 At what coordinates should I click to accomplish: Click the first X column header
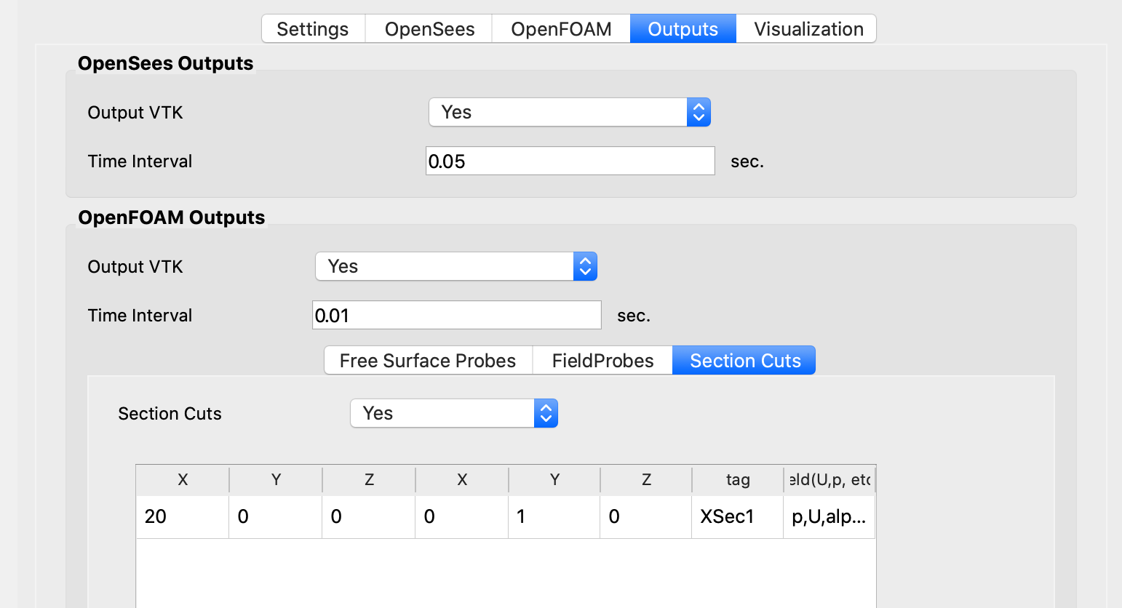pyautogui.click(x=183, y=480)
